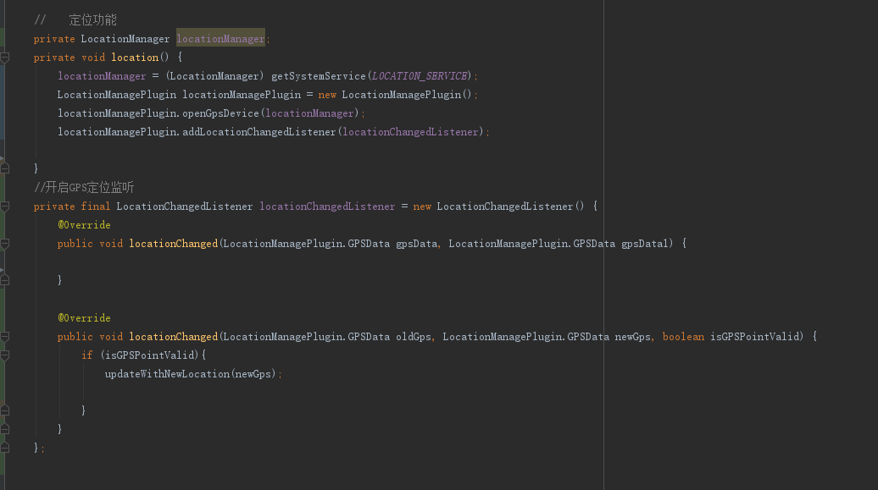Click the "final" keyword in the listener declaration
The image size is (878, 490).
tap(95, 206)
